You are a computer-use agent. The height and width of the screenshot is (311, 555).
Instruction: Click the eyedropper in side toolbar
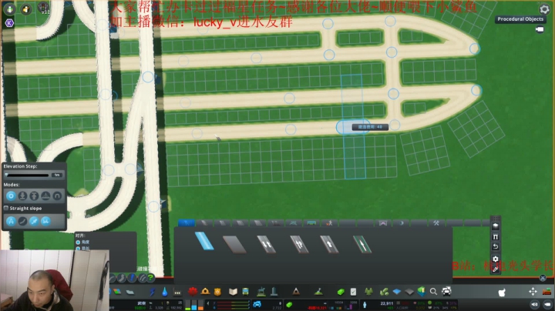495,269
